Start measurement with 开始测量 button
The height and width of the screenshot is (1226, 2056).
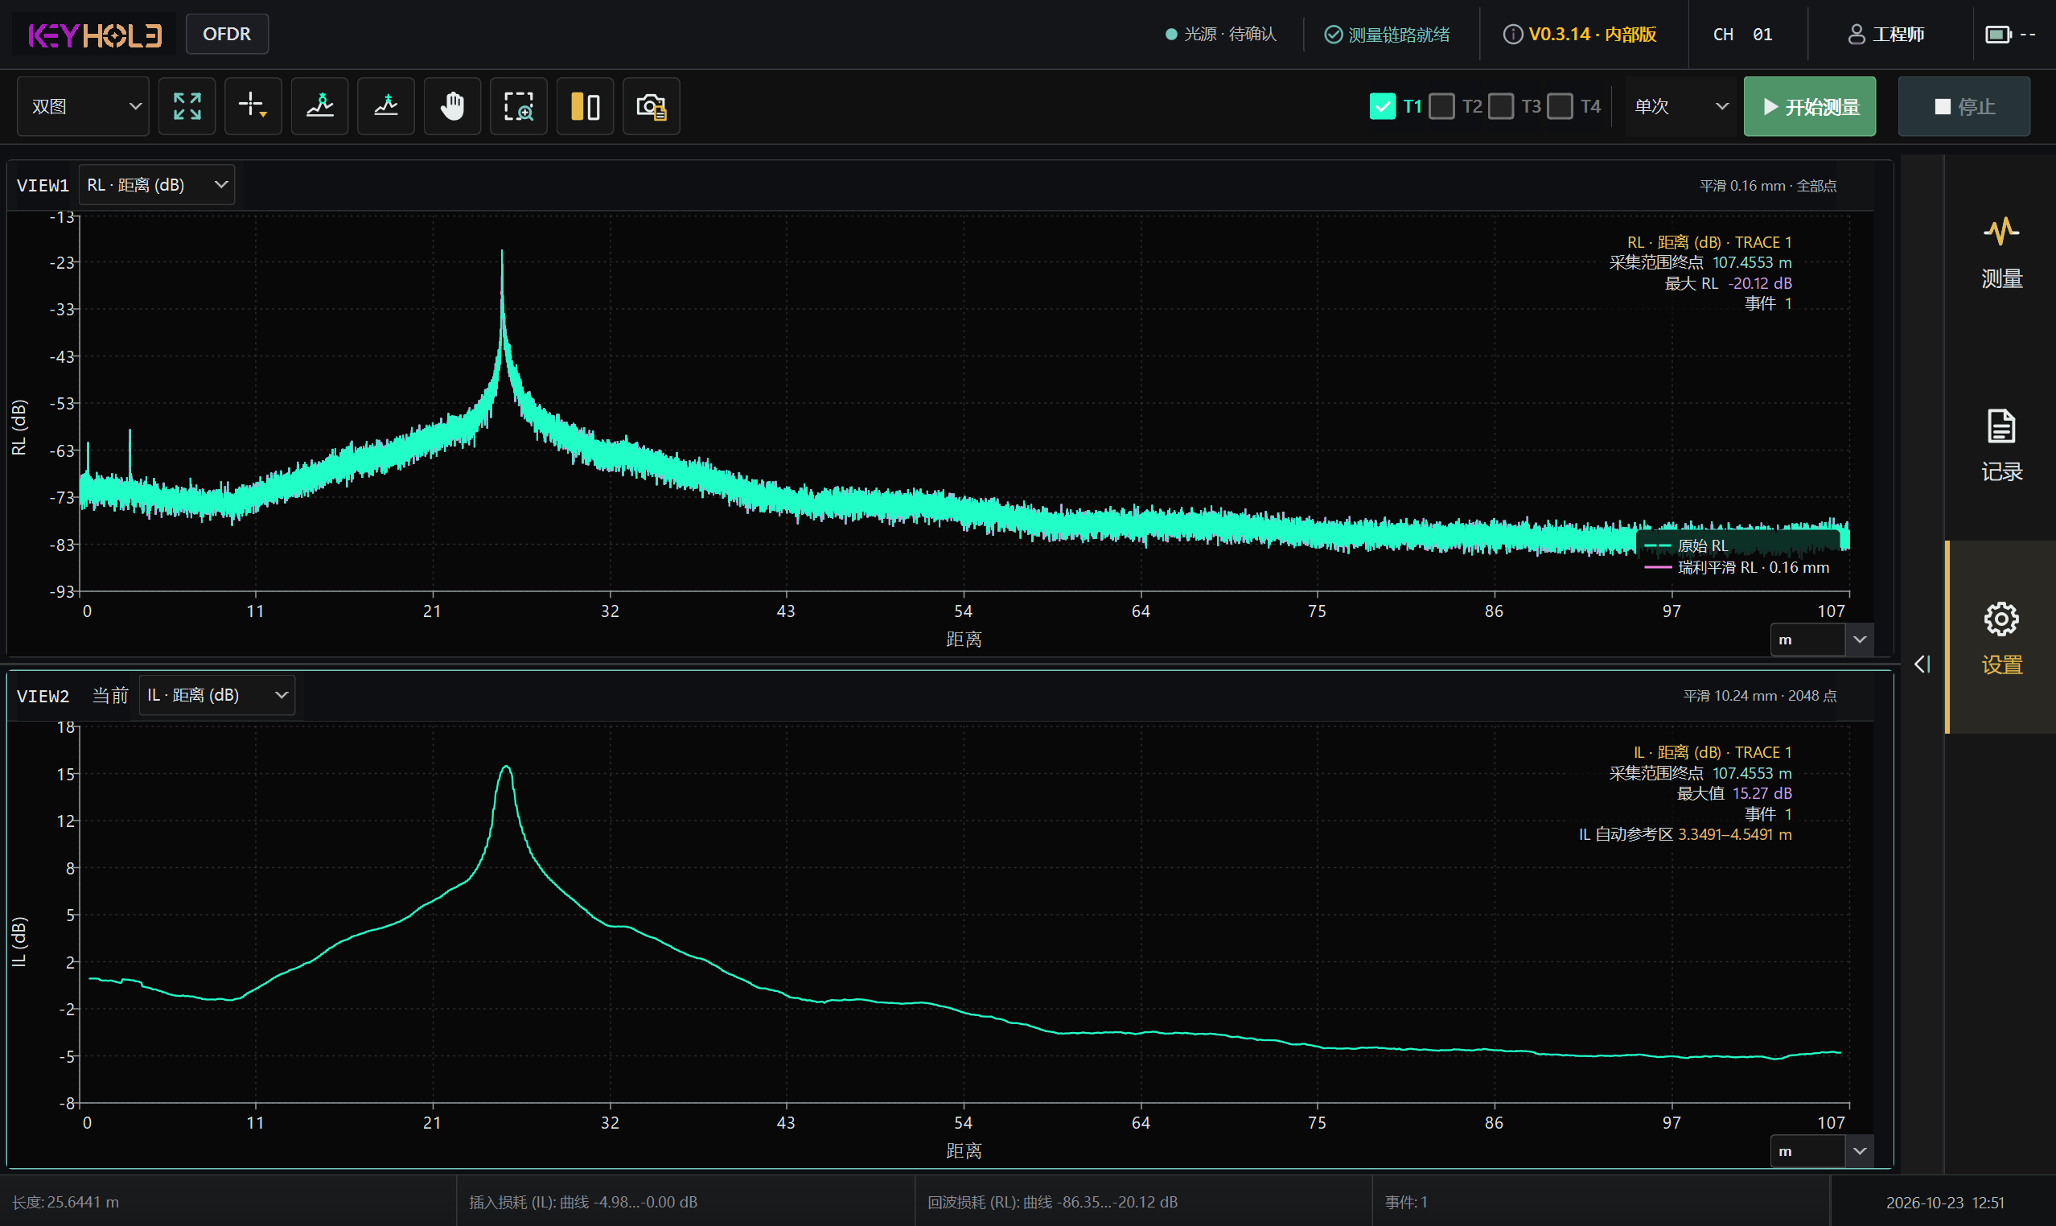tap(1809, 106)
